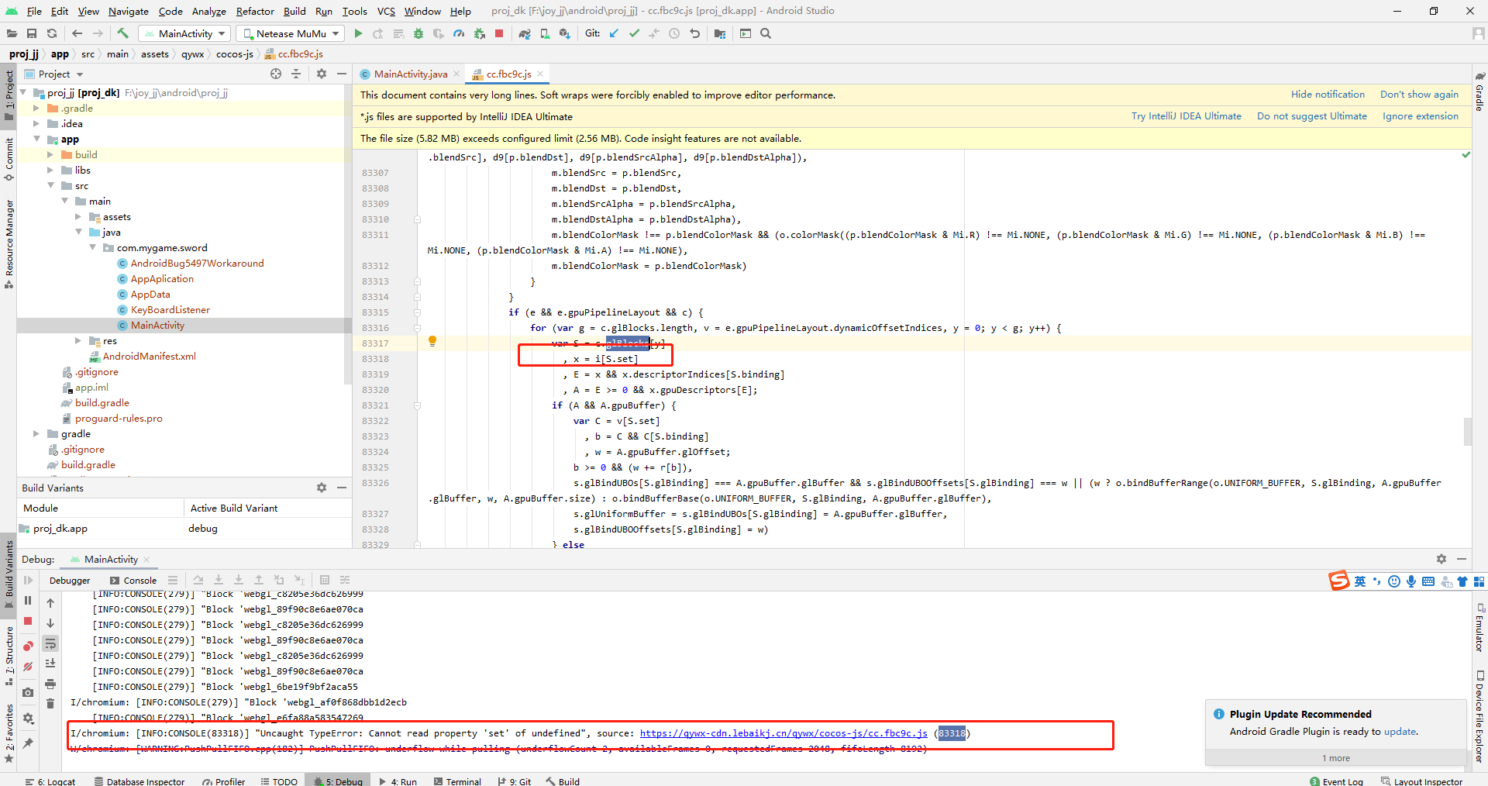Open the Refactor menu

tap(255, 11)
